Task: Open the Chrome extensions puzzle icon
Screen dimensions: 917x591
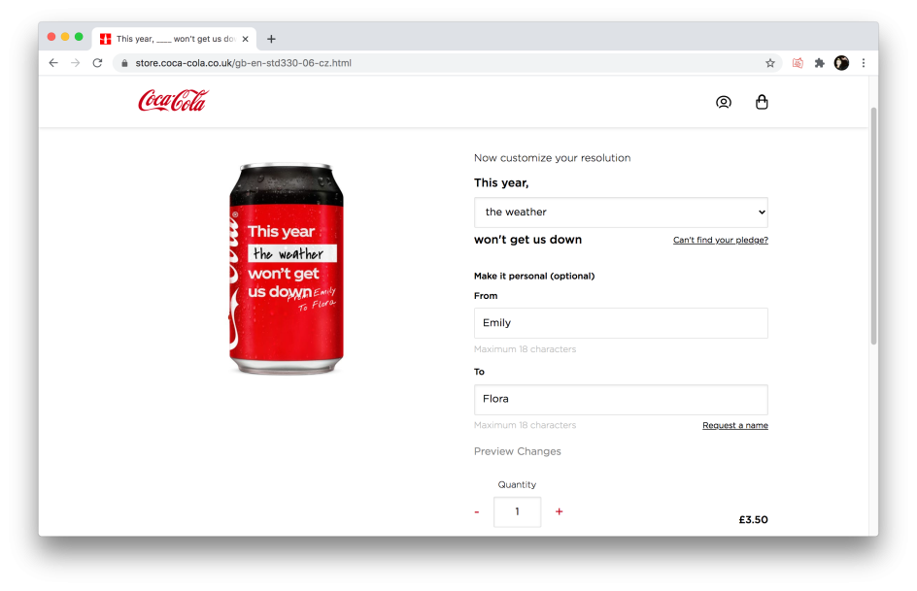Action: tap(819, 63)
